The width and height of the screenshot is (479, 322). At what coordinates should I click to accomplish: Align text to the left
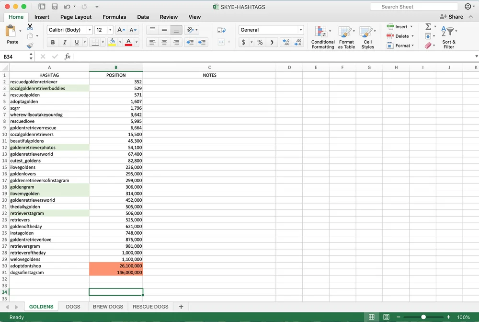click(x=152, y=42)
